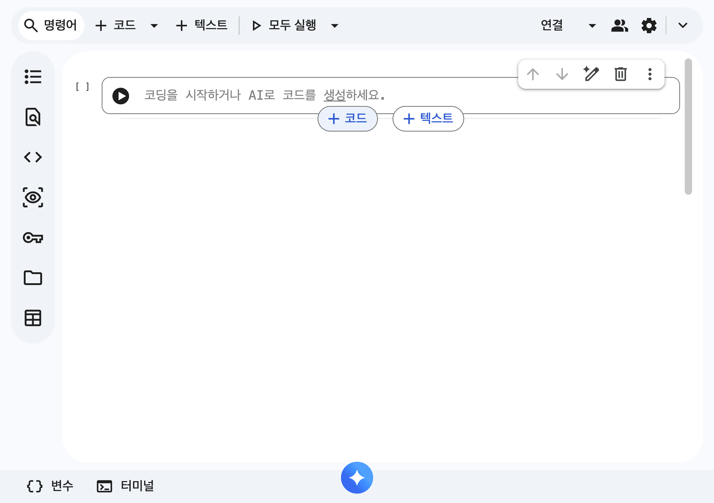This screenshot has height=503, width=714.
Task: Click the 연결 connect button
Action: point(552,25)
